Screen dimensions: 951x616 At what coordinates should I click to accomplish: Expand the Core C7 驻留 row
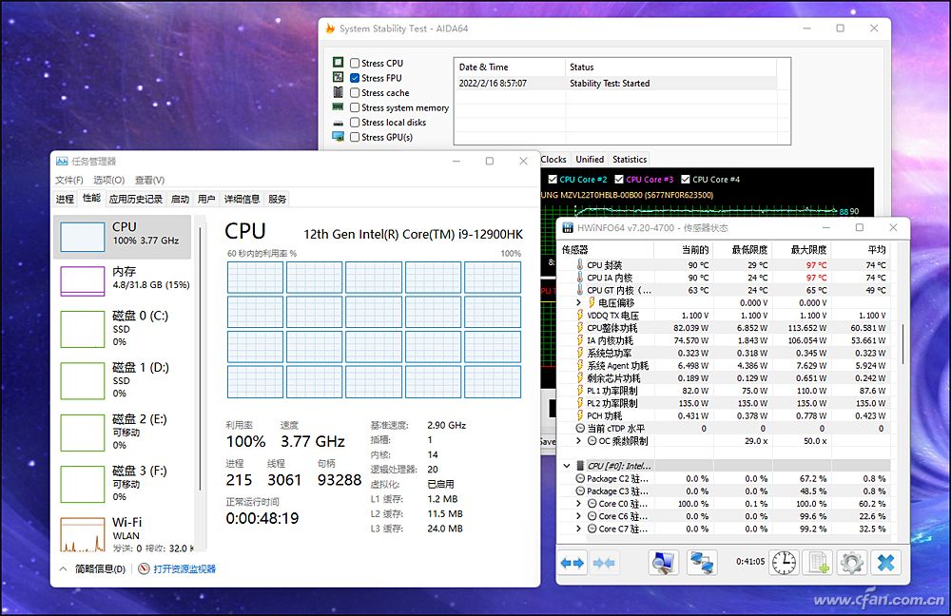[x=578, y=529]
